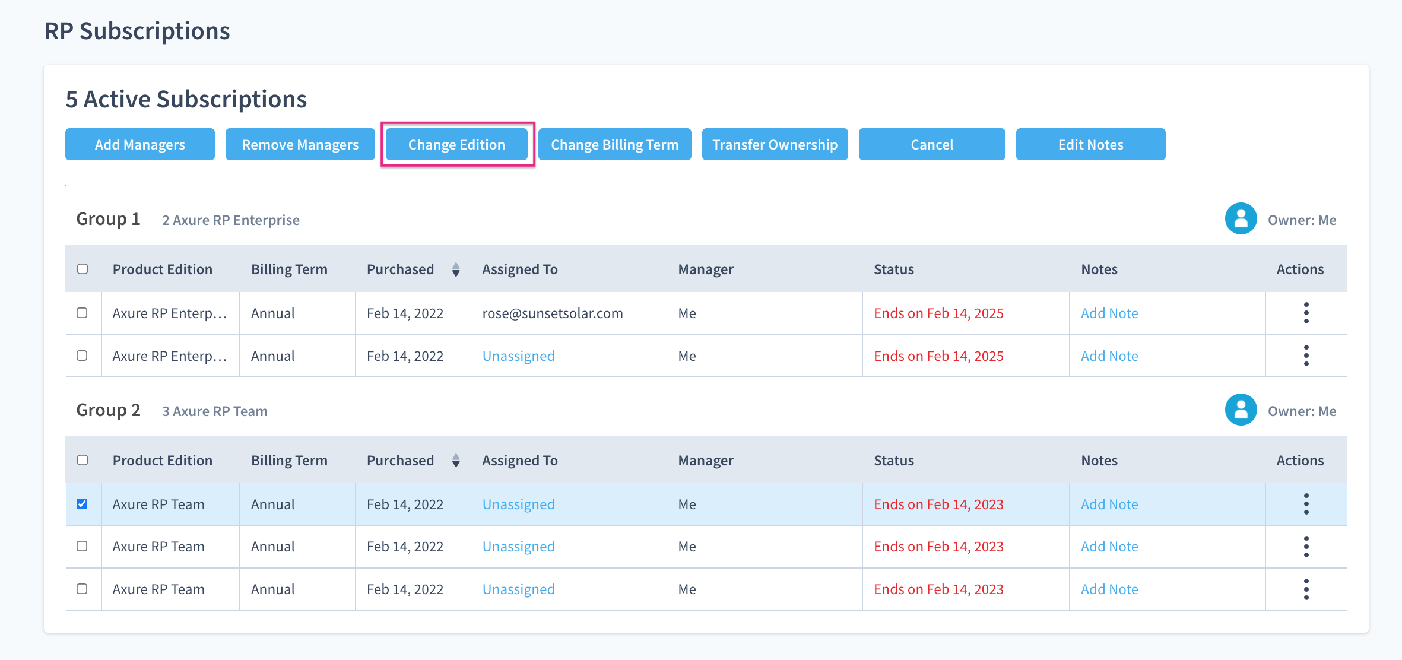Add Note to rose@sunsetsolar.com subscription
Image resolution: width=1402 pixels, height=660 pixels.
(1109, 313)
